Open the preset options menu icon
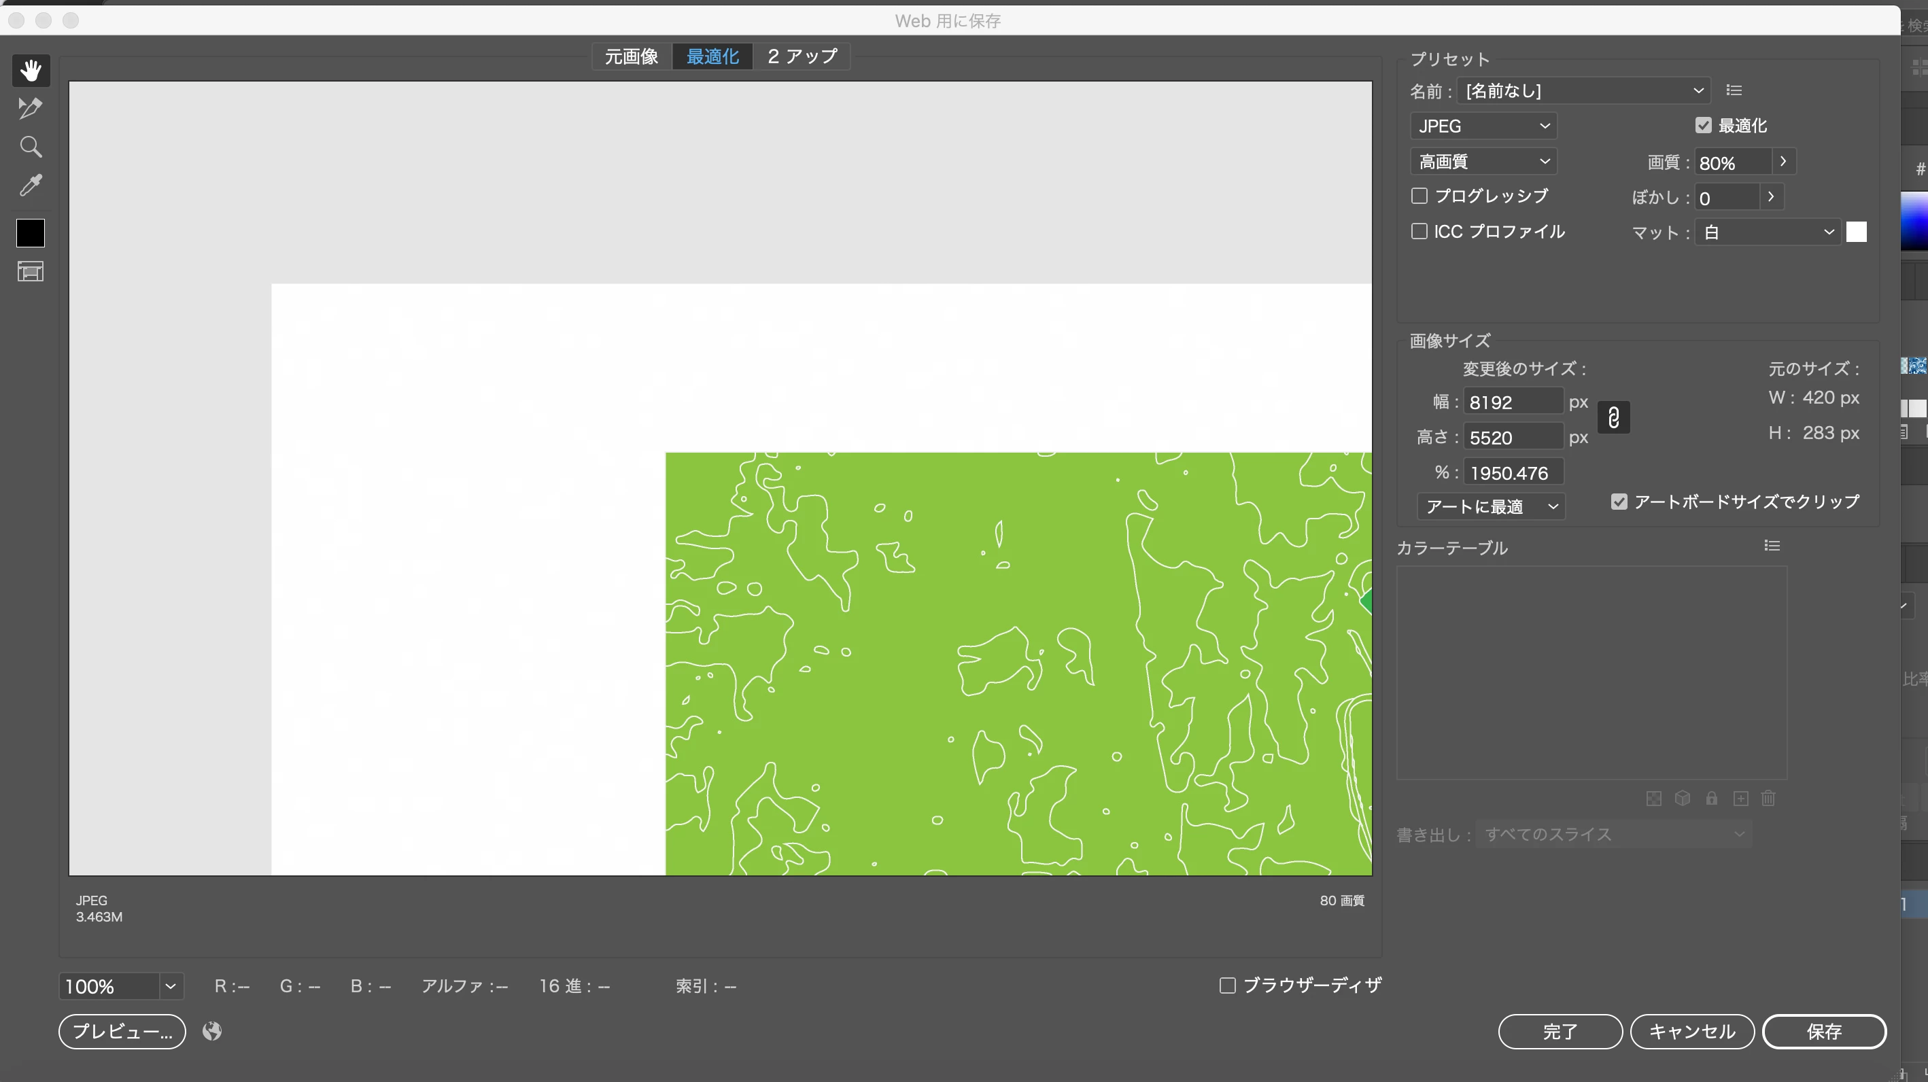This screenshot has width=1928, height=1082. click(x=1734, y=90)
